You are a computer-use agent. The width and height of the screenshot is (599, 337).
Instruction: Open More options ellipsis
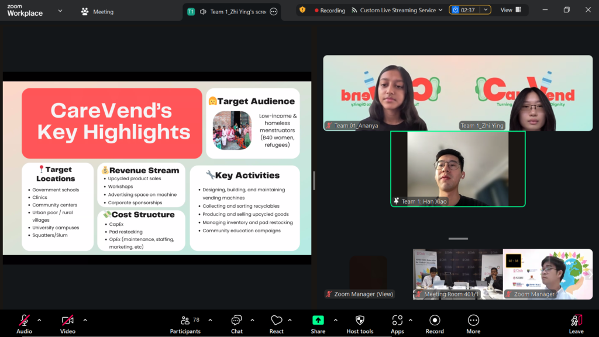[x=473, y=324]
